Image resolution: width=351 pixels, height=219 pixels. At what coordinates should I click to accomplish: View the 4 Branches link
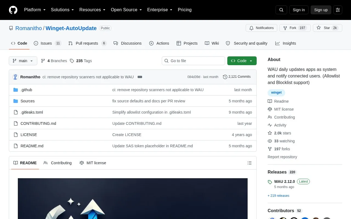(x=54, y=61)
